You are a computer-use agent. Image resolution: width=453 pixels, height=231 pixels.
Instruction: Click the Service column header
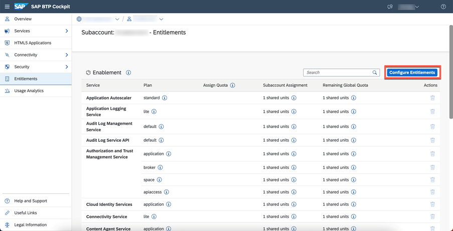93,86
